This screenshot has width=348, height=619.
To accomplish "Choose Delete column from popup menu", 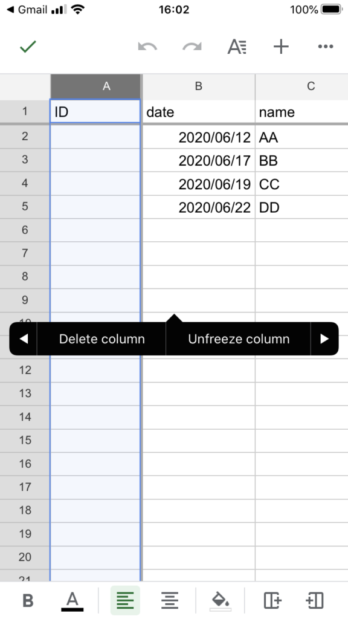I will click(x=101, y=339).
